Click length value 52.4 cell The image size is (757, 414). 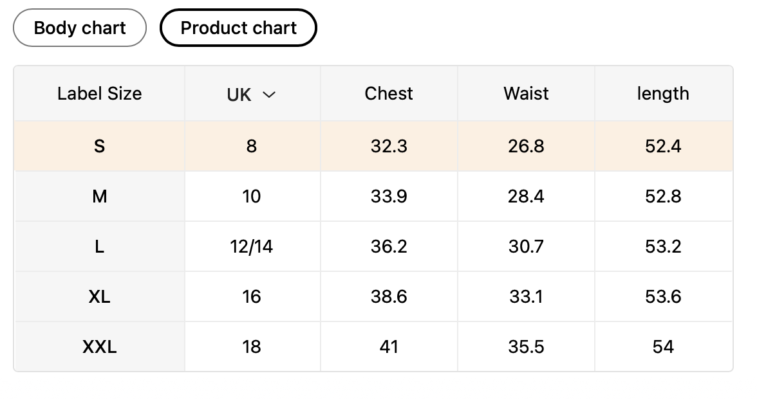point(663,147)
